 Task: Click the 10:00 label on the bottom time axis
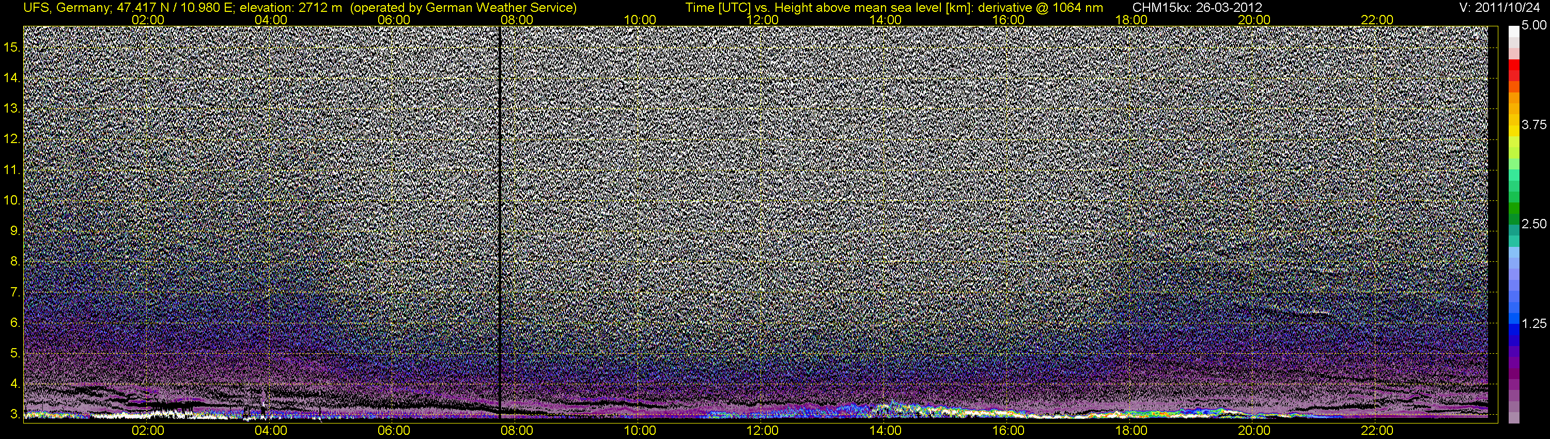(x=640, y=431)
